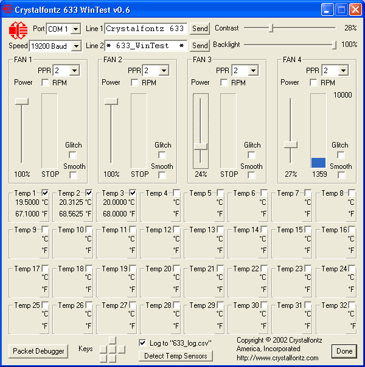Enable FAN 2 RPM checkbox

point(134,83)
